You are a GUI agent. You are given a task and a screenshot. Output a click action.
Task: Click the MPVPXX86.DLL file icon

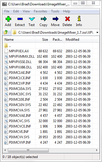tap(6, 67)
